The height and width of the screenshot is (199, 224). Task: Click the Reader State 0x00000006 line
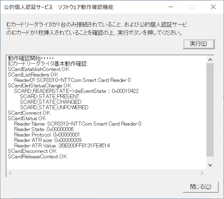(44, 129)
